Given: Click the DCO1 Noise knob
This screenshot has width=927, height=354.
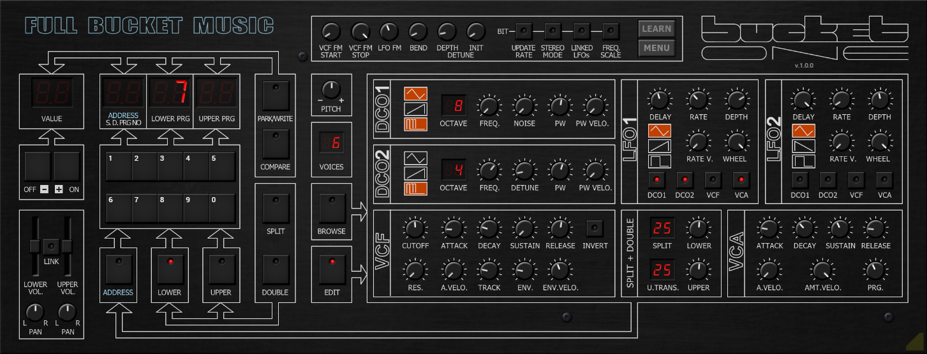Looking at the screenshot, I should [524, 106].
